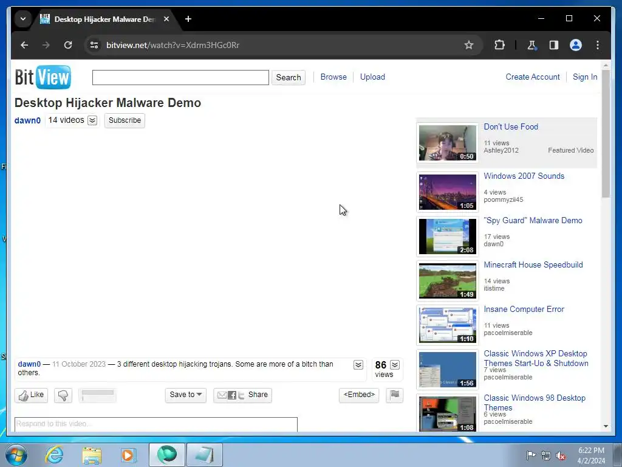Open the Sign In link
This screenshot has width=622, height=467.
tap(585, 77)
